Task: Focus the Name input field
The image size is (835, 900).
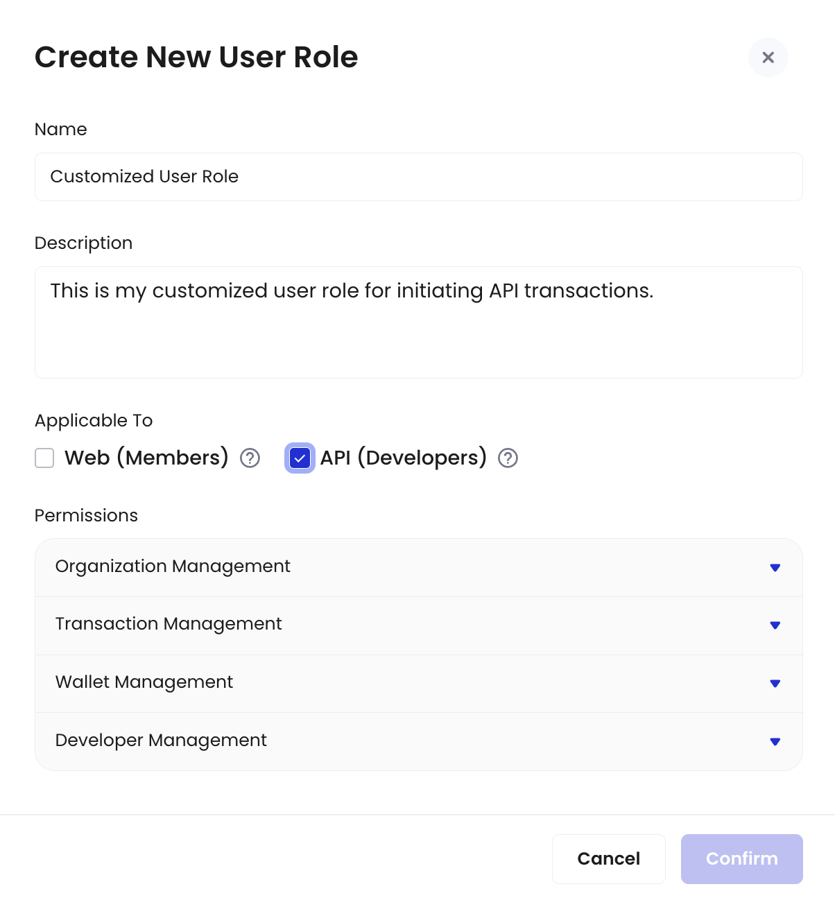Action: pyautogui.click(x=419, y=177)
